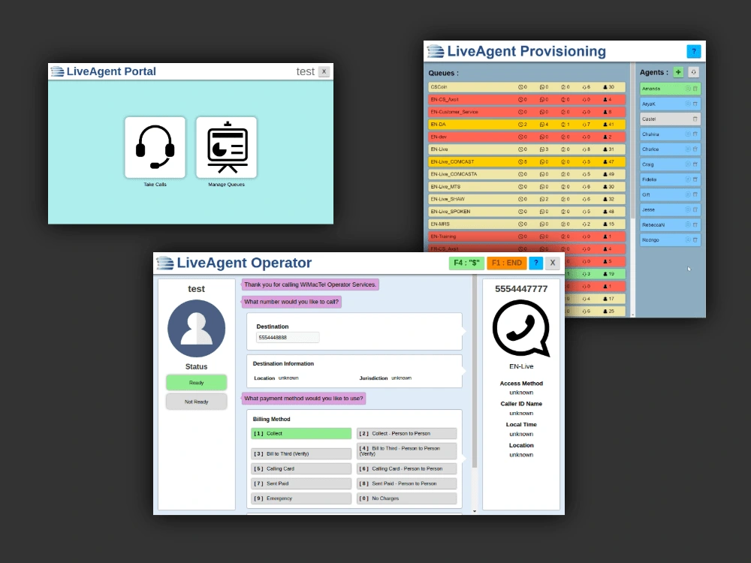Close the LiveAgent Portal window
751x563 pixels.
324,71
